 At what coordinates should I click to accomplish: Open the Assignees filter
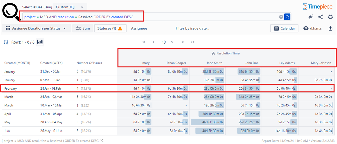click(x=139, y=28)
